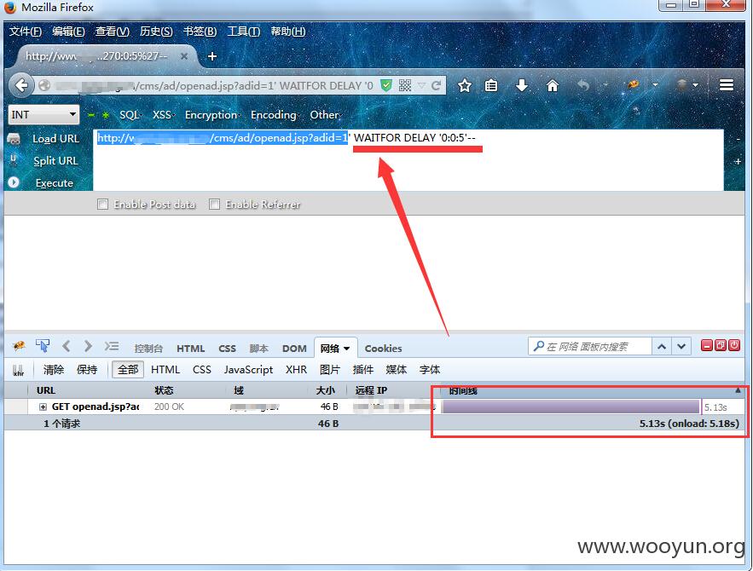Filter network requests by CSS

click(x=202, y=370)
